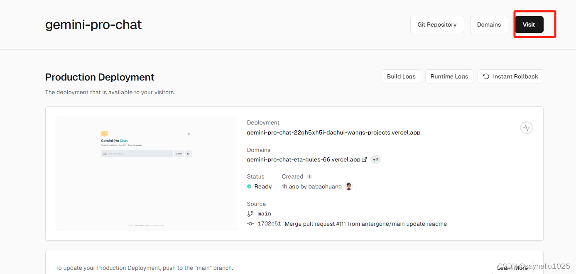Click babaohuang's avatar icon
This screenshot has width=576, height=274.
[x=349, y=186]
